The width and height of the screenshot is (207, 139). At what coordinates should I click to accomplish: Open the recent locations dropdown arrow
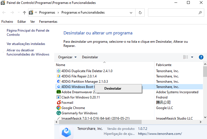coord(19,12)
